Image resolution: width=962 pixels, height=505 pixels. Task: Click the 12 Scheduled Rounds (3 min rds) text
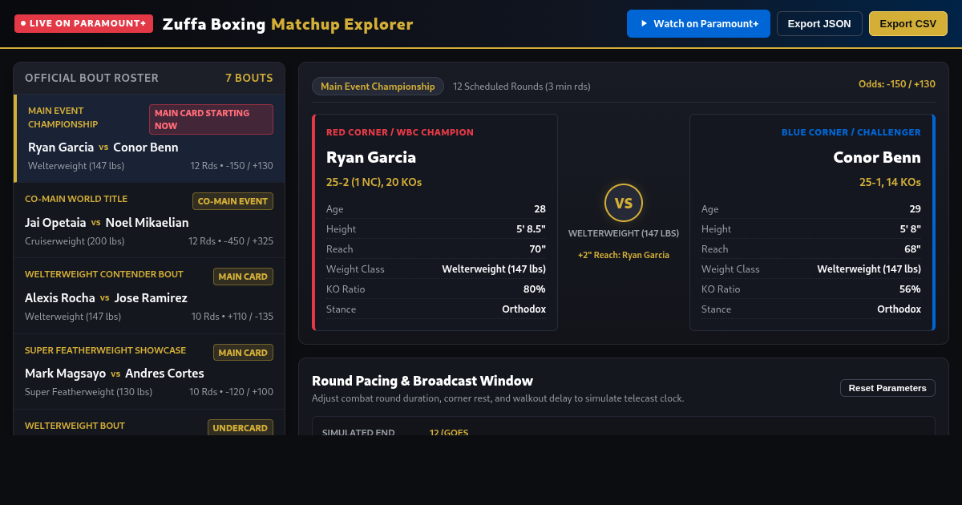(x=522, y=87)
